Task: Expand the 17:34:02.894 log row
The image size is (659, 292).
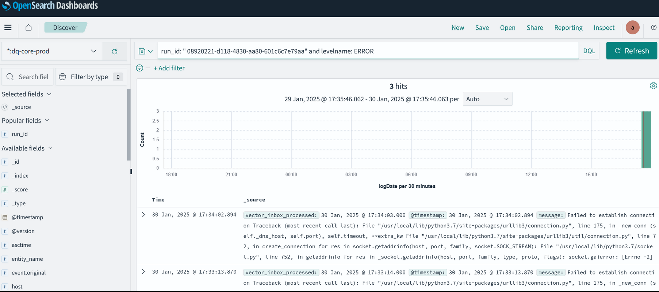Action: tap(143, 215)
